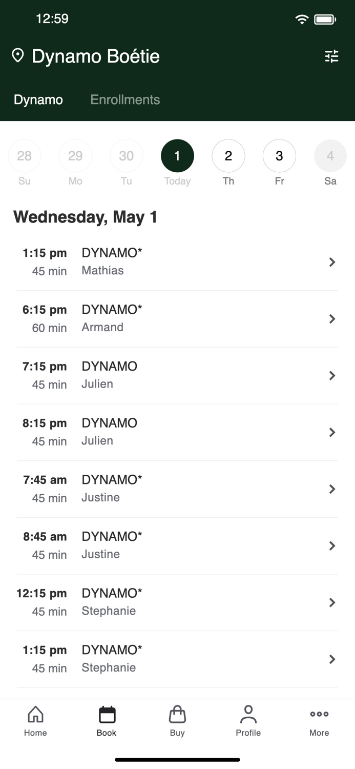Select Saturday the 4th date circle
Image resolution: width=355 pixels, height=769 pixels.
tap(330, 156)
